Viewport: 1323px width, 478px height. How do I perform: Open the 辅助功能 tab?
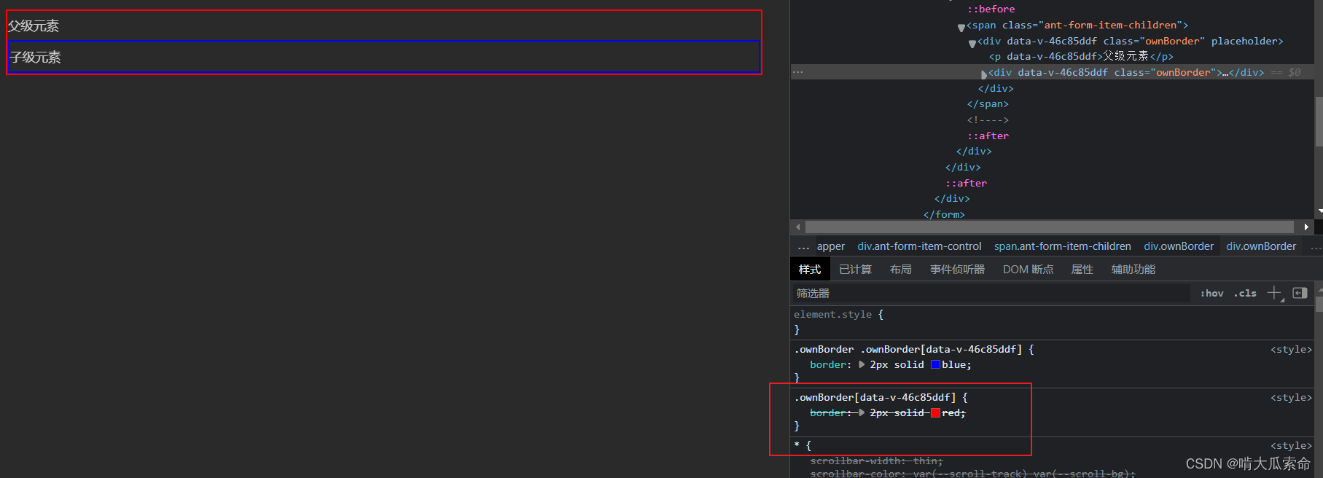click(x=1133, y=270)
